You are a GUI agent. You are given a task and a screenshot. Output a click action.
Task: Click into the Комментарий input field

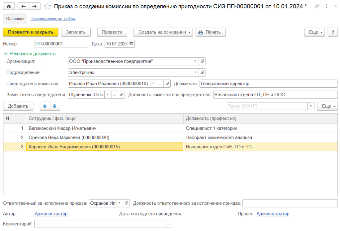point(100,224)
